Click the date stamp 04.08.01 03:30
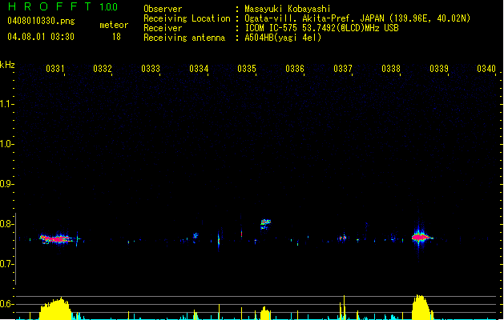This screenshot has width=504, height=320. pos(41,37)
